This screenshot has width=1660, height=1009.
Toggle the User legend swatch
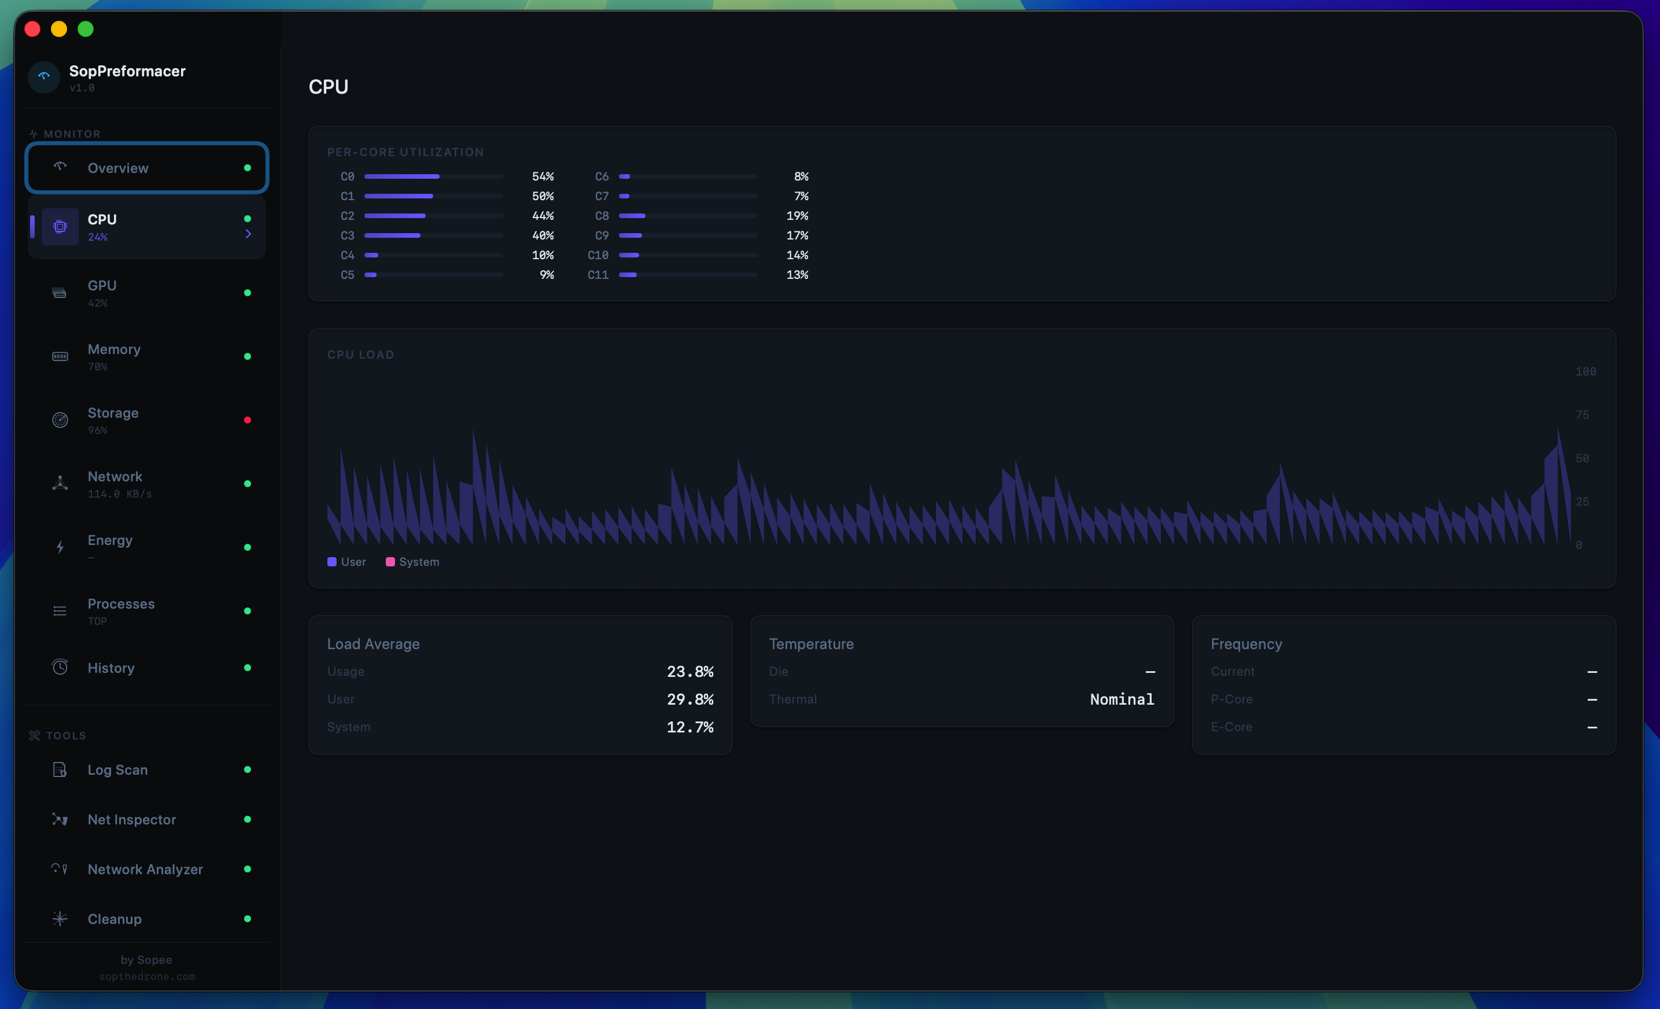[331, 562]
